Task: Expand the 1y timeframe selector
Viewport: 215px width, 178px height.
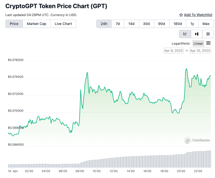Action: point(192,23)
